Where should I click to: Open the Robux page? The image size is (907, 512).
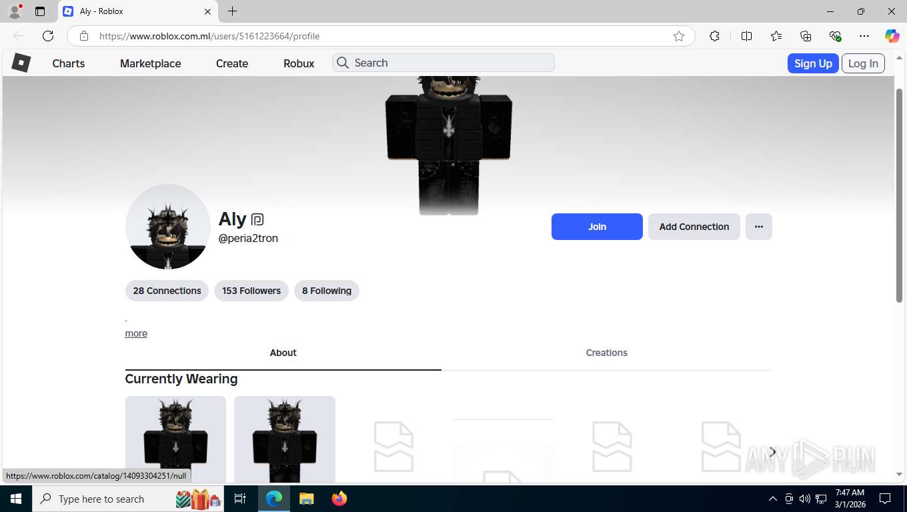click(299, 63)
